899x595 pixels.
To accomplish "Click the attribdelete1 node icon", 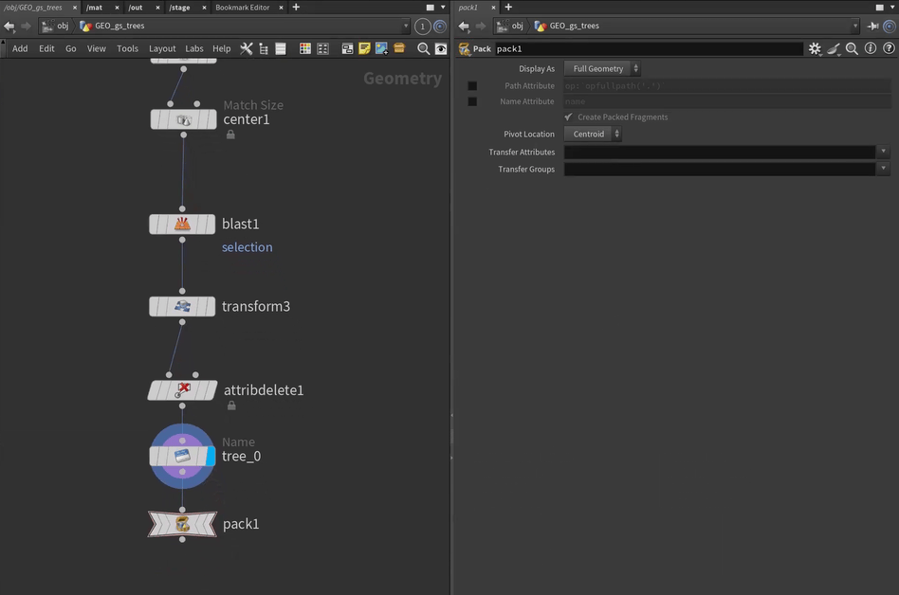I will pos(183,390).
